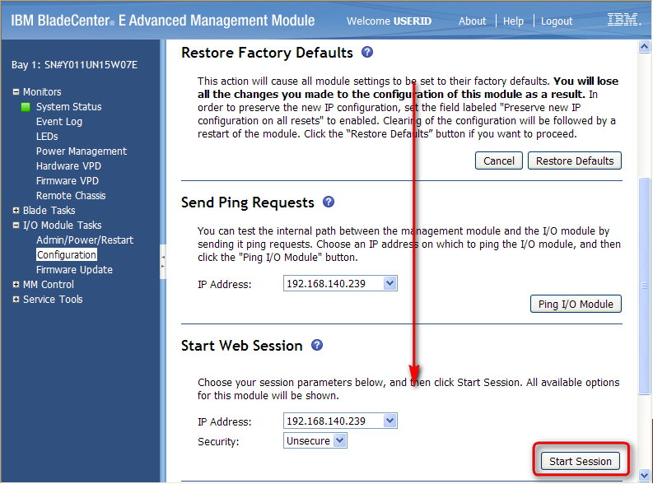Click the Monitors label in the tree

coord(42,92)
